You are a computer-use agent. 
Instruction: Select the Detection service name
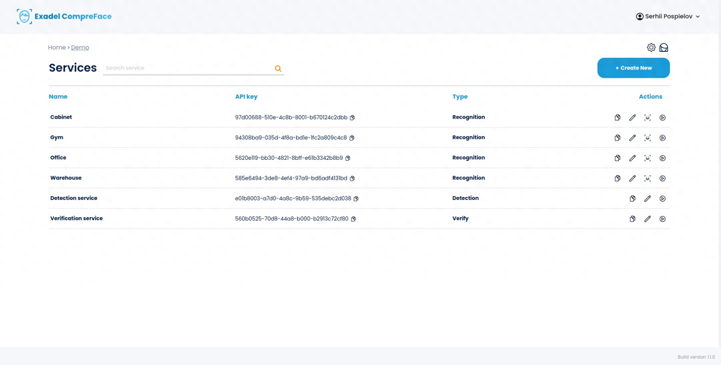coord(74,198)
